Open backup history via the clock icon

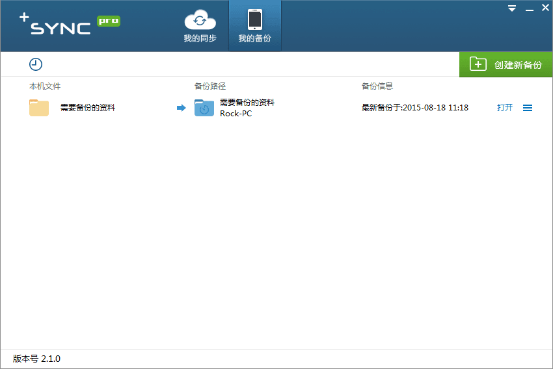pos(36,64)
